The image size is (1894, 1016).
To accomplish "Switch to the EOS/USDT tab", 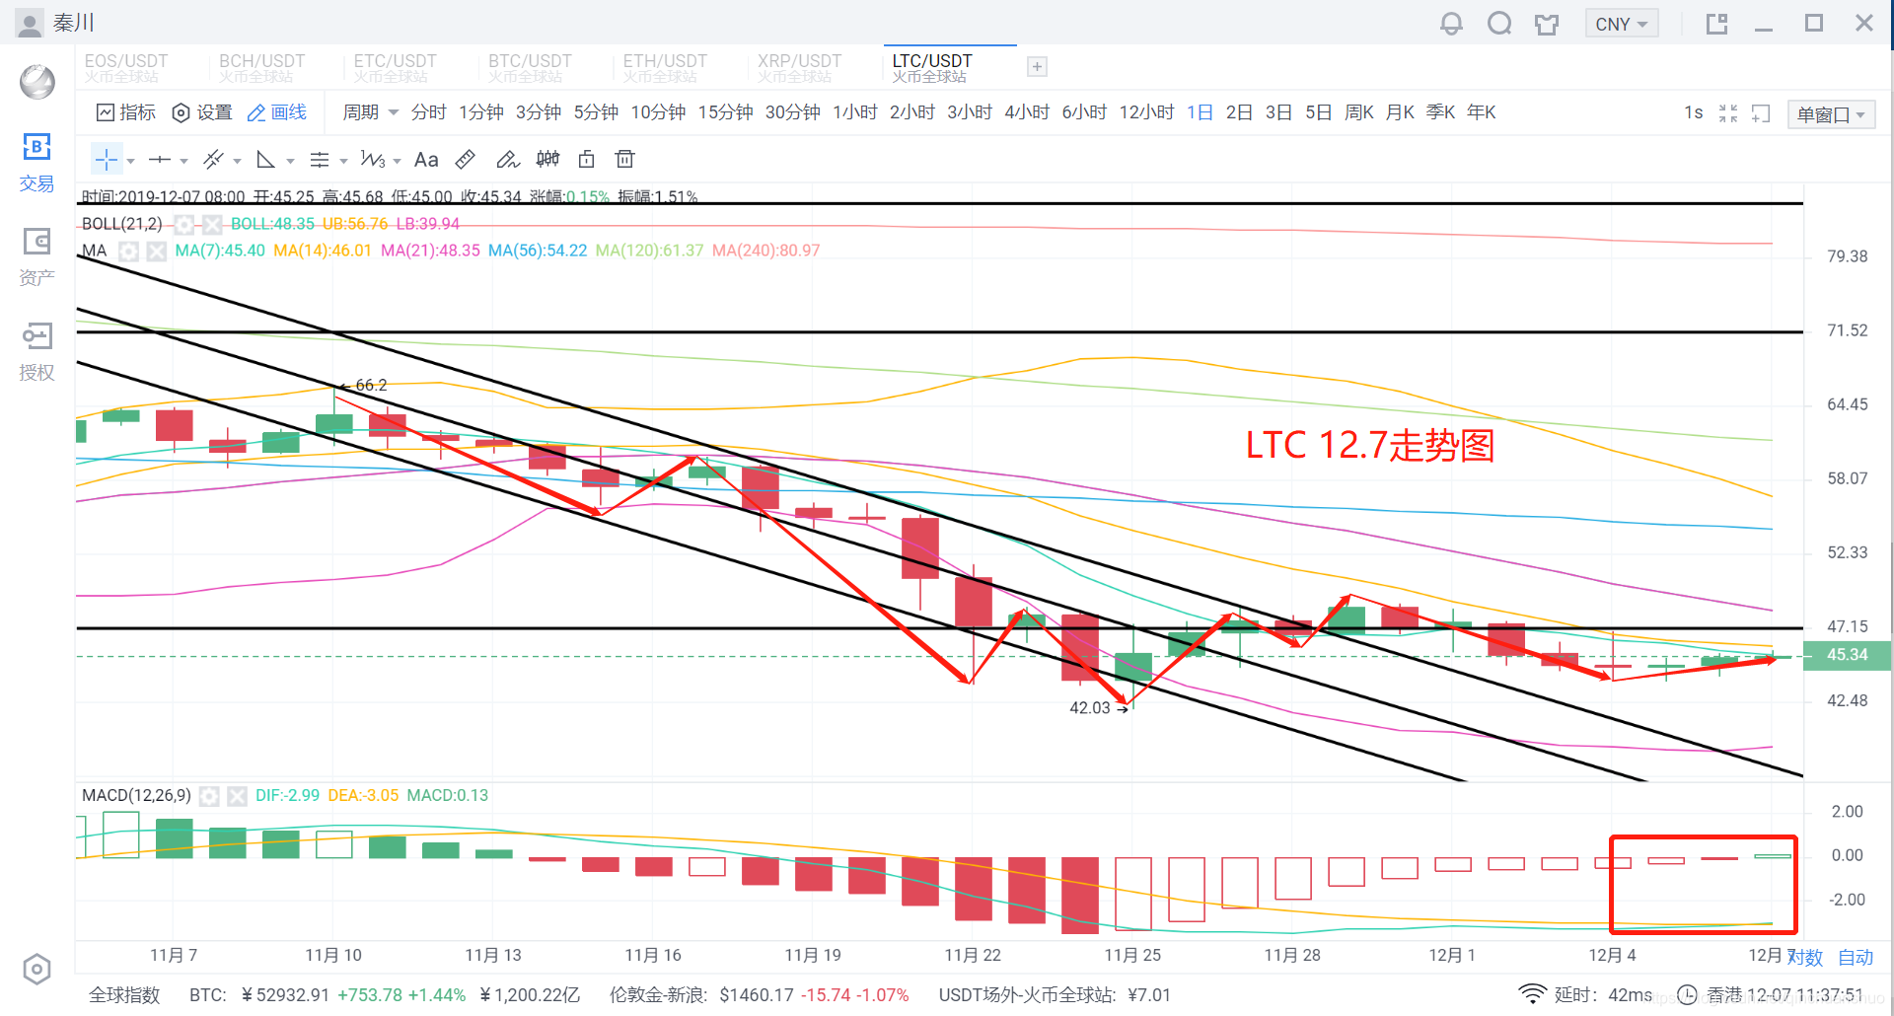I will coord(126,67).
